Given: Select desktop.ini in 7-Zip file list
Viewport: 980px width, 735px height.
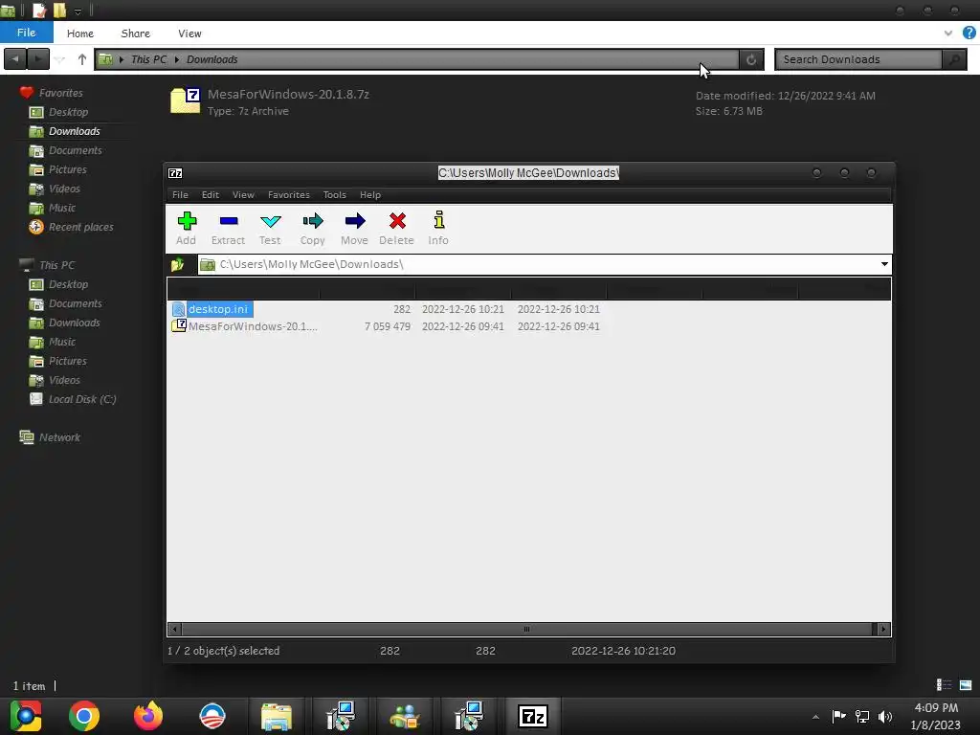Looking at the screenshot, I should pos(218,309).
